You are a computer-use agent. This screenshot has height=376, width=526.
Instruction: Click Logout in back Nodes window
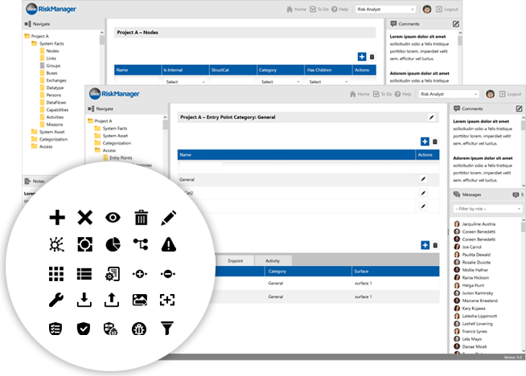coord(447,10)
